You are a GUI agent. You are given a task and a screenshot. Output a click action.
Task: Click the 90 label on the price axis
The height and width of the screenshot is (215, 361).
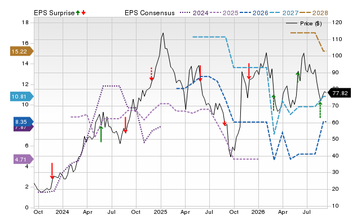pyautogui.click(x=336, y=73)
